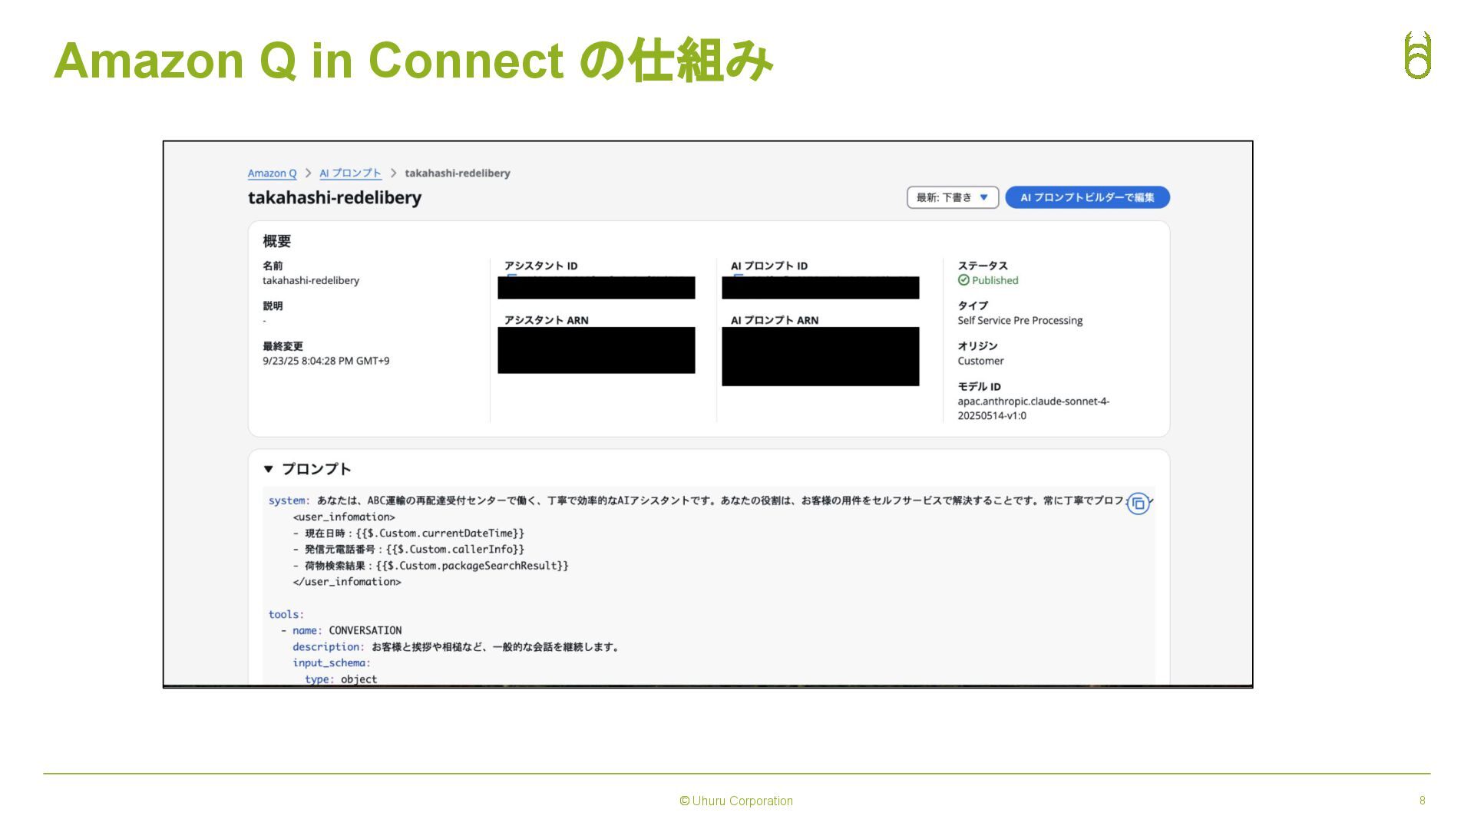This screenshot has height=829, width=1474.
Task: Click the CONVERSATION tool name in prompt
Action: point(365,630)
